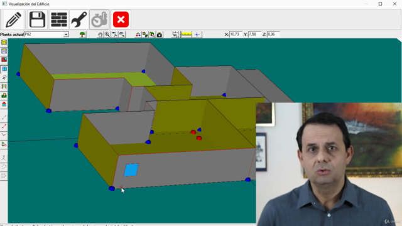
Task: Save the building with floppy disk icon
Action: (x=37, y=19)
